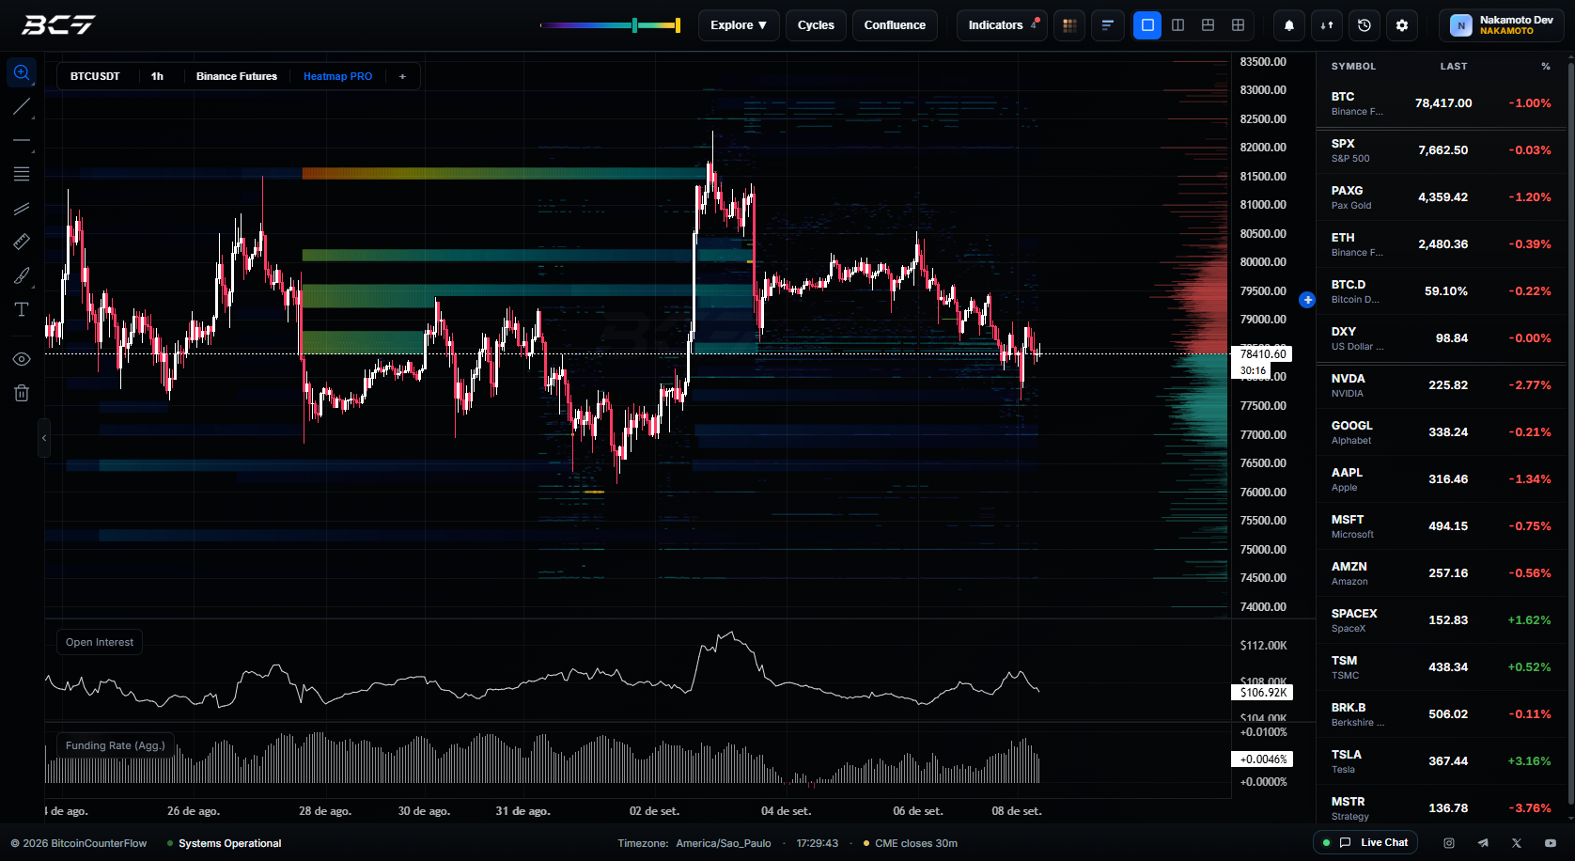1575x861 pixels.
Task: Select the brush drawing tool
Action: pyautogui.click(x=22, y=275)
